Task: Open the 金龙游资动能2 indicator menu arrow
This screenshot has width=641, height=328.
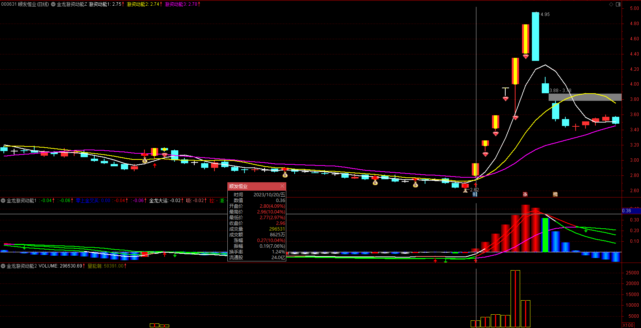Action: [x=3, y=266]
